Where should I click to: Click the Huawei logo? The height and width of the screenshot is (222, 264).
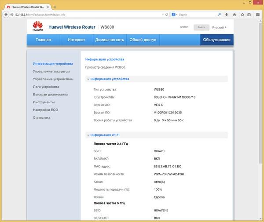[x=38, y=26]
